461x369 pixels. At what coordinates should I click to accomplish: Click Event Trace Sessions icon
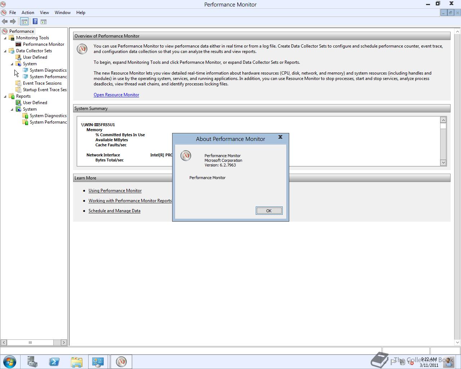coord(18,83)
